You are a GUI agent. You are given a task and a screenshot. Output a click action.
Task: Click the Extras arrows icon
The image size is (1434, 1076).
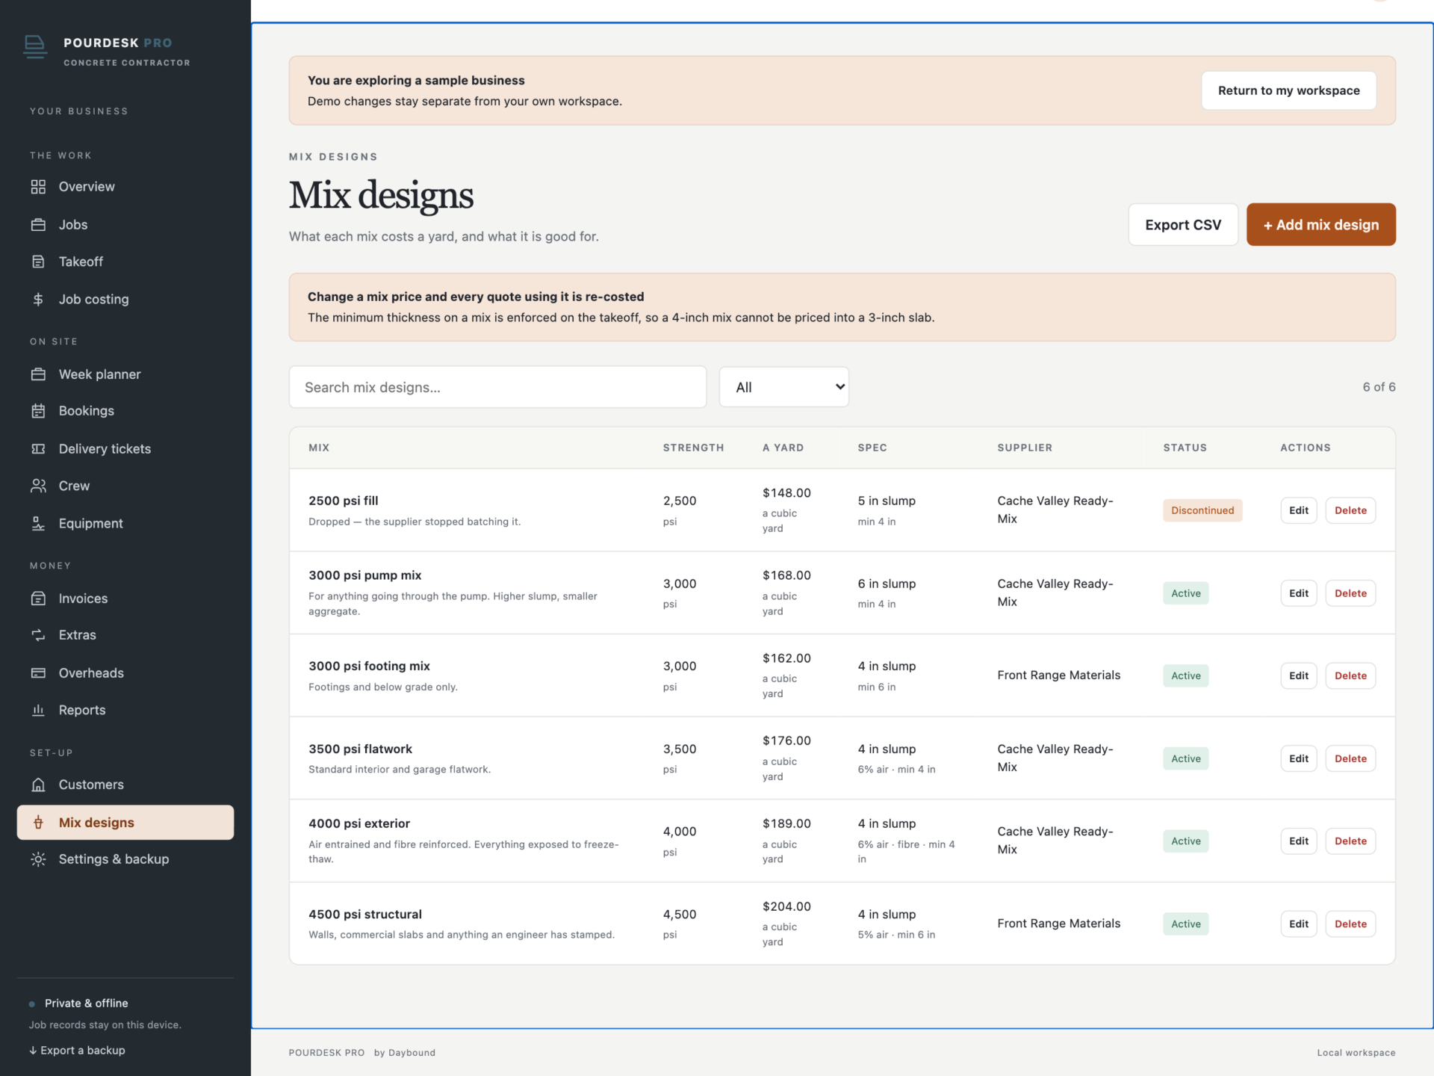(38, 635)
